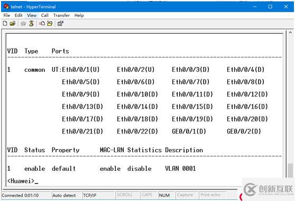Viewport: 295px width, 201px height.
Task: Click the GE0/0/2(D) port text
Action: (x=244, y=131)
